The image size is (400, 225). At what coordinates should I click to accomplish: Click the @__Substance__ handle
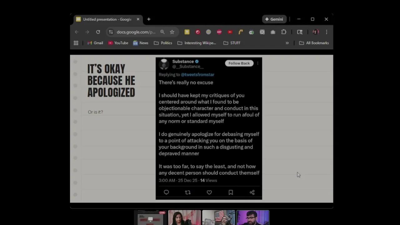click(x=188, y=66)
